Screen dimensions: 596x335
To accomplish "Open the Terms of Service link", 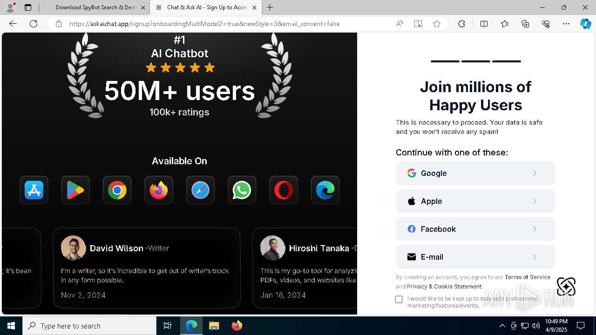I will 528,277.
